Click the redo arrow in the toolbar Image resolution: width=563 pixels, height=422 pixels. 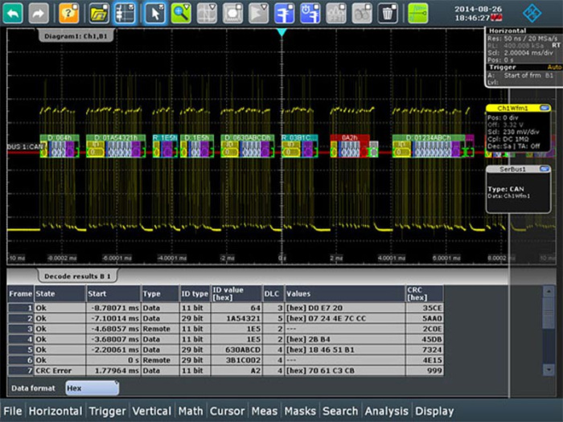39,13
